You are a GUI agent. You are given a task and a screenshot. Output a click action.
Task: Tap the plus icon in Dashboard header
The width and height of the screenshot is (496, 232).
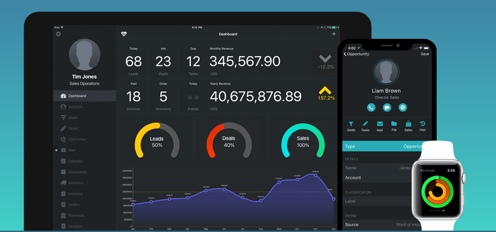coord(334,34)
